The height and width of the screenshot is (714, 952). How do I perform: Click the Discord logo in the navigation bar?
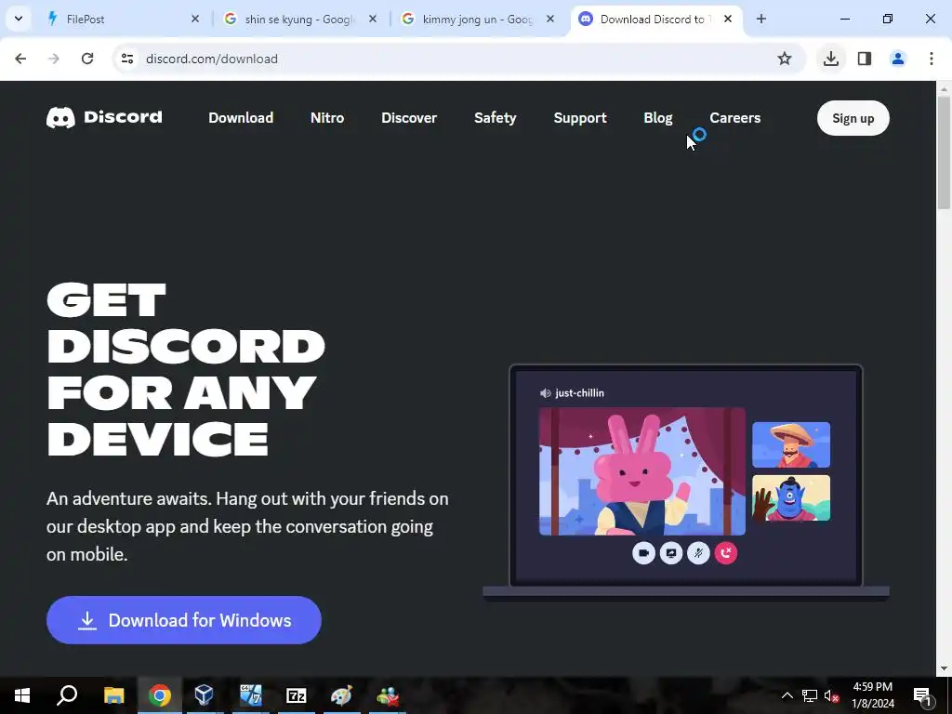pyautogui.click(x=104, y=117)
